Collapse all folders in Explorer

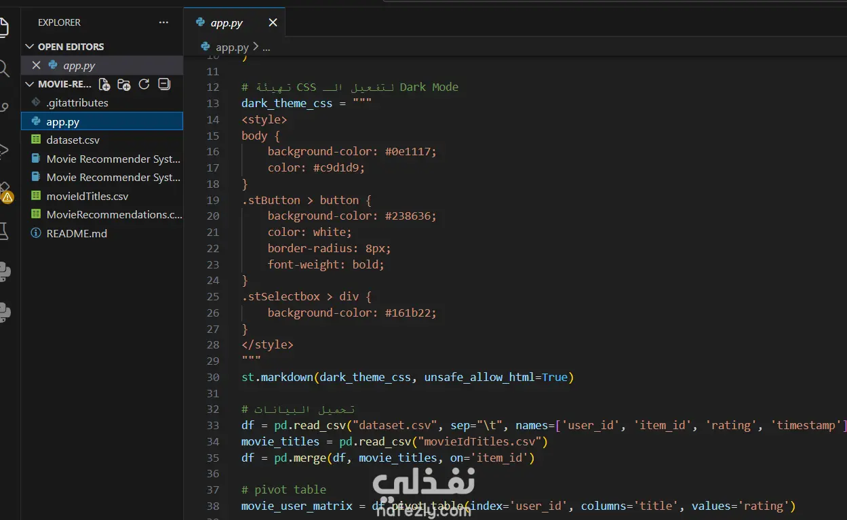point(163,84)
